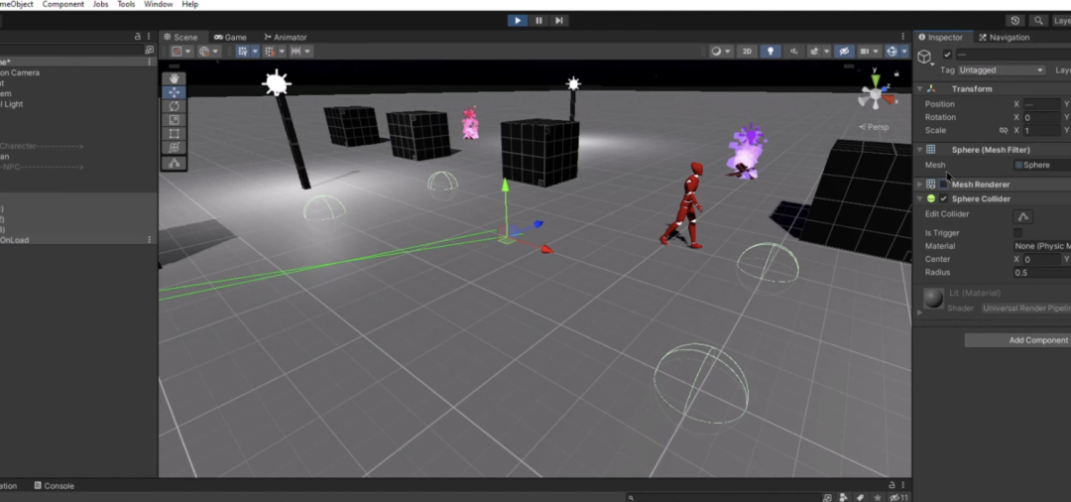1071x502 pixels.
Task: Toggle the 2D view mode button
Action: point(747,52)
